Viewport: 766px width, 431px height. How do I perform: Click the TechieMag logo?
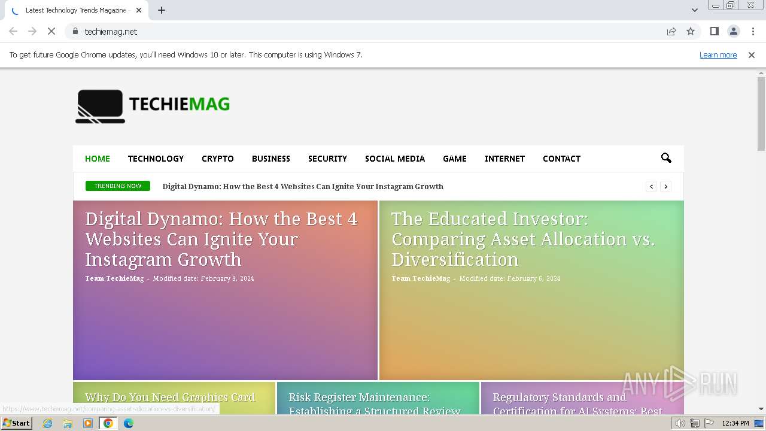pos(153,106)
